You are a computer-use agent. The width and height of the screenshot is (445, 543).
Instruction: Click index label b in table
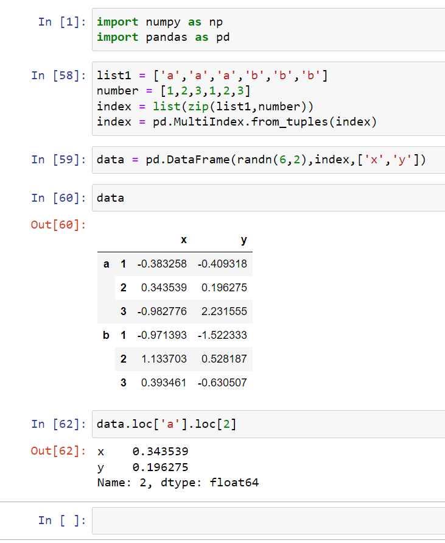107,335
